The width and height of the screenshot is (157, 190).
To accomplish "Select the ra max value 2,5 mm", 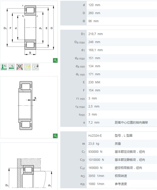I will point(94,107).
